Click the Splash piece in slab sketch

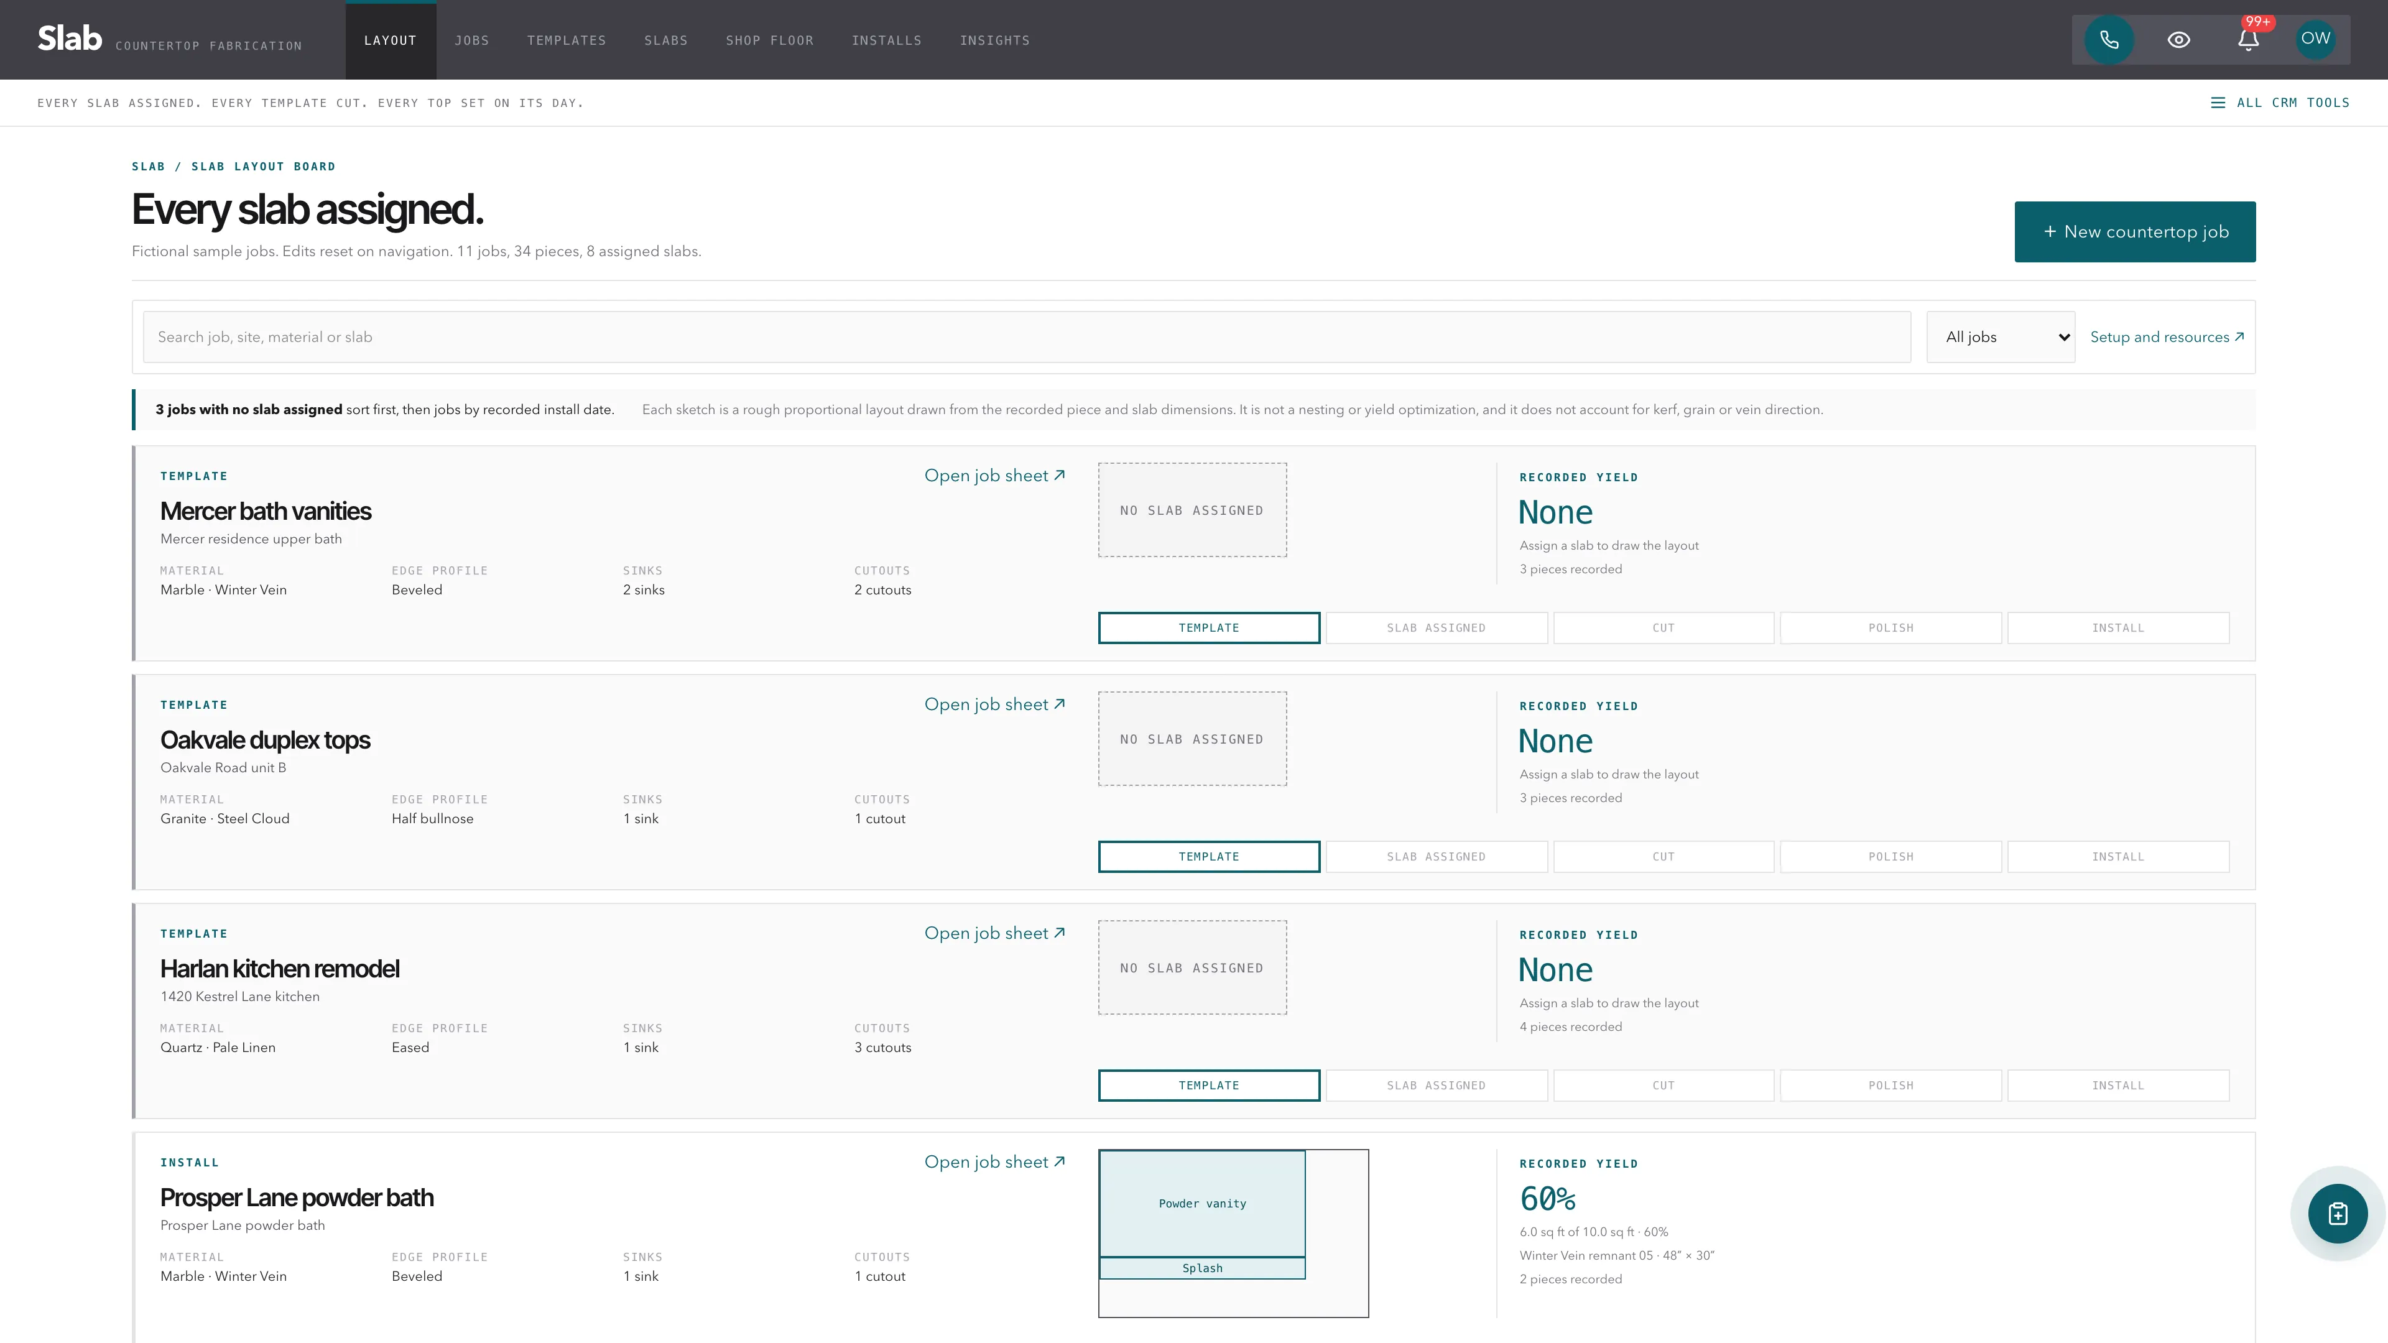[1202, 1268]
